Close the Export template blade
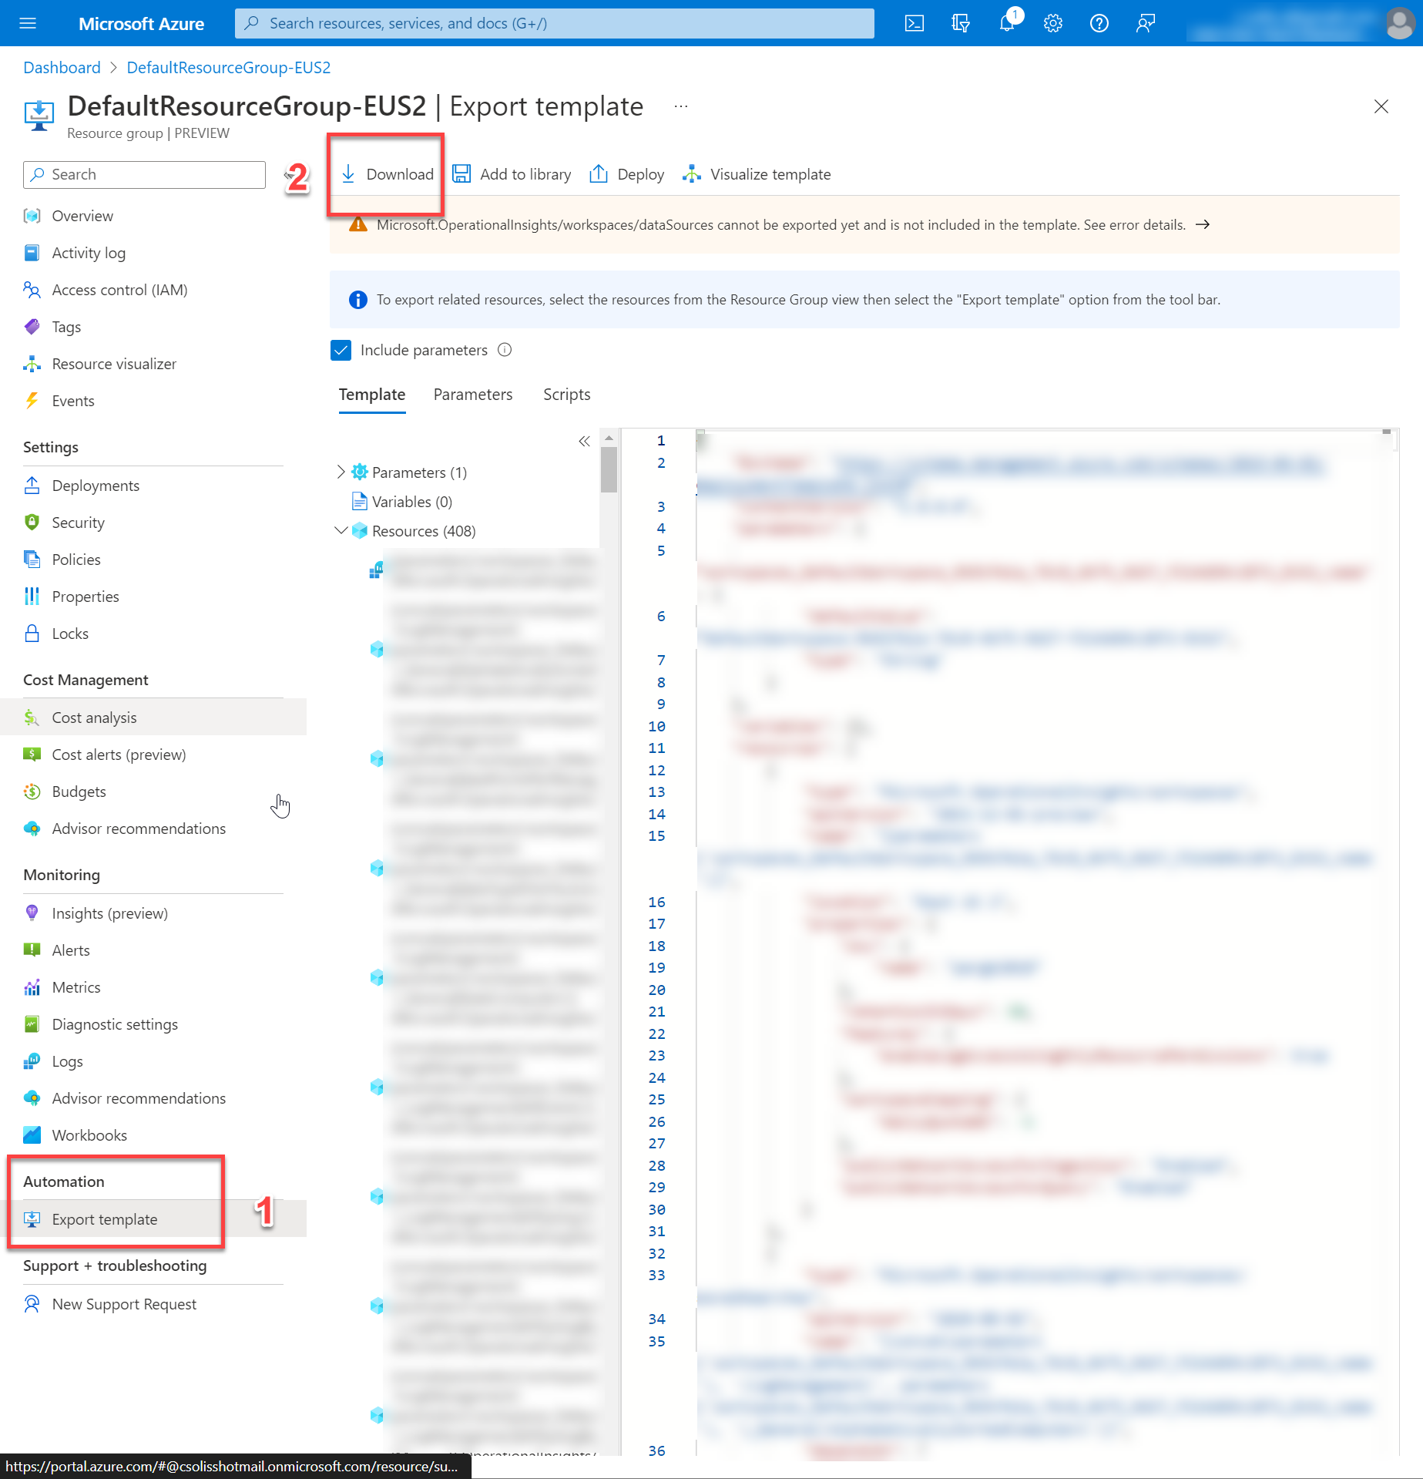 1381,106
